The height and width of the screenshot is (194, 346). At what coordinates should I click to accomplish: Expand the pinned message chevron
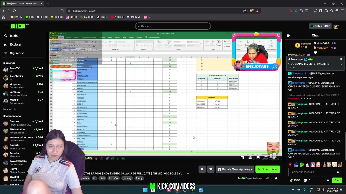[x=341, y=65]
